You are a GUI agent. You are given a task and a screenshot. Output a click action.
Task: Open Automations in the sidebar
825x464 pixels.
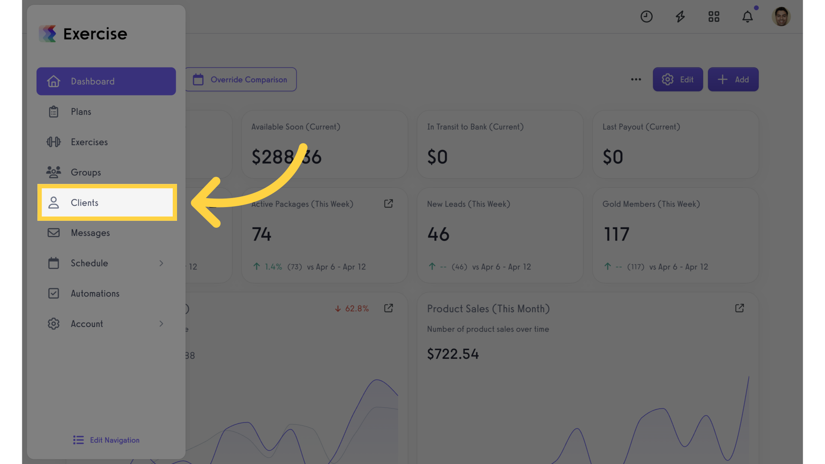click(x=106, y=293)
